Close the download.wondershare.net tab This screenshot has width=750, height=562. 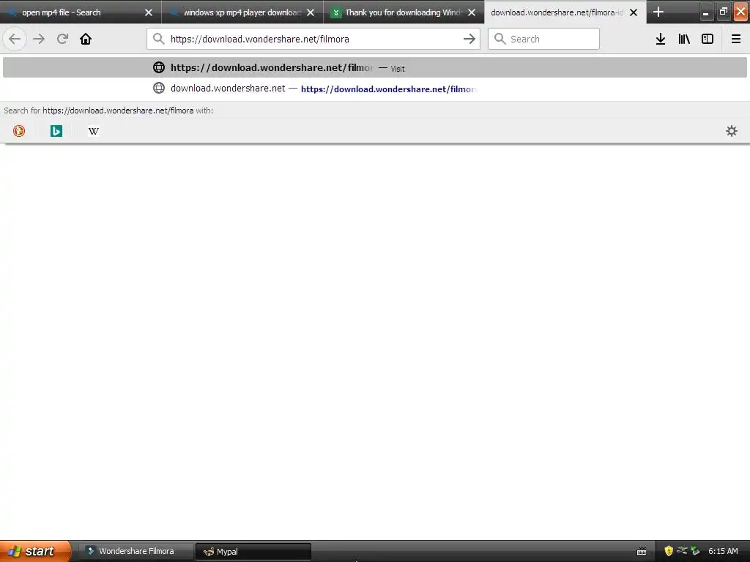click(x=634, y=12)
